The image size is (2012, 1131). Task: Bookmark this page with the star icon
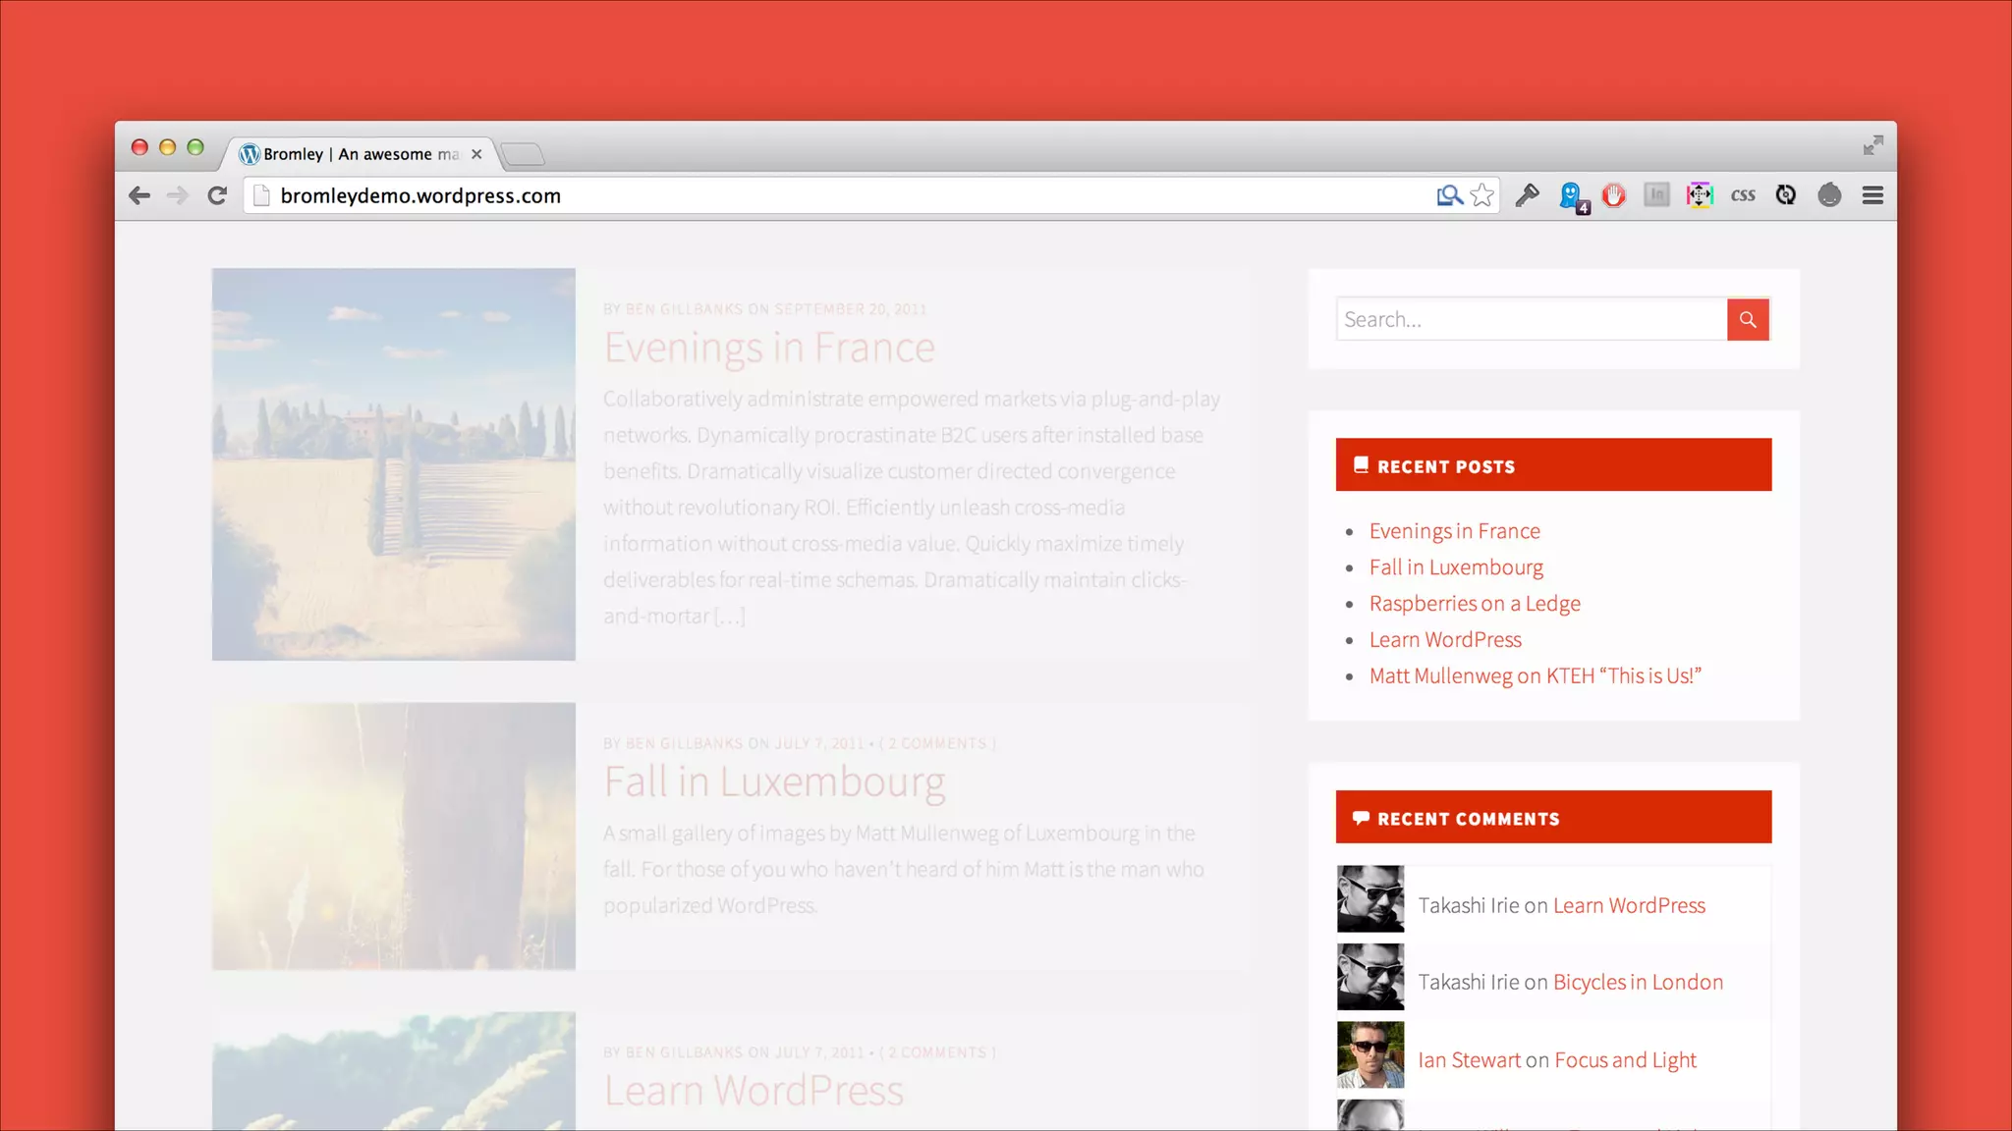click(x=1481, y=195)
